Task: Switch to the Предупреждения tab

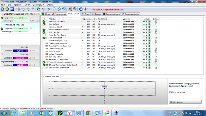Action: point(130,14)
